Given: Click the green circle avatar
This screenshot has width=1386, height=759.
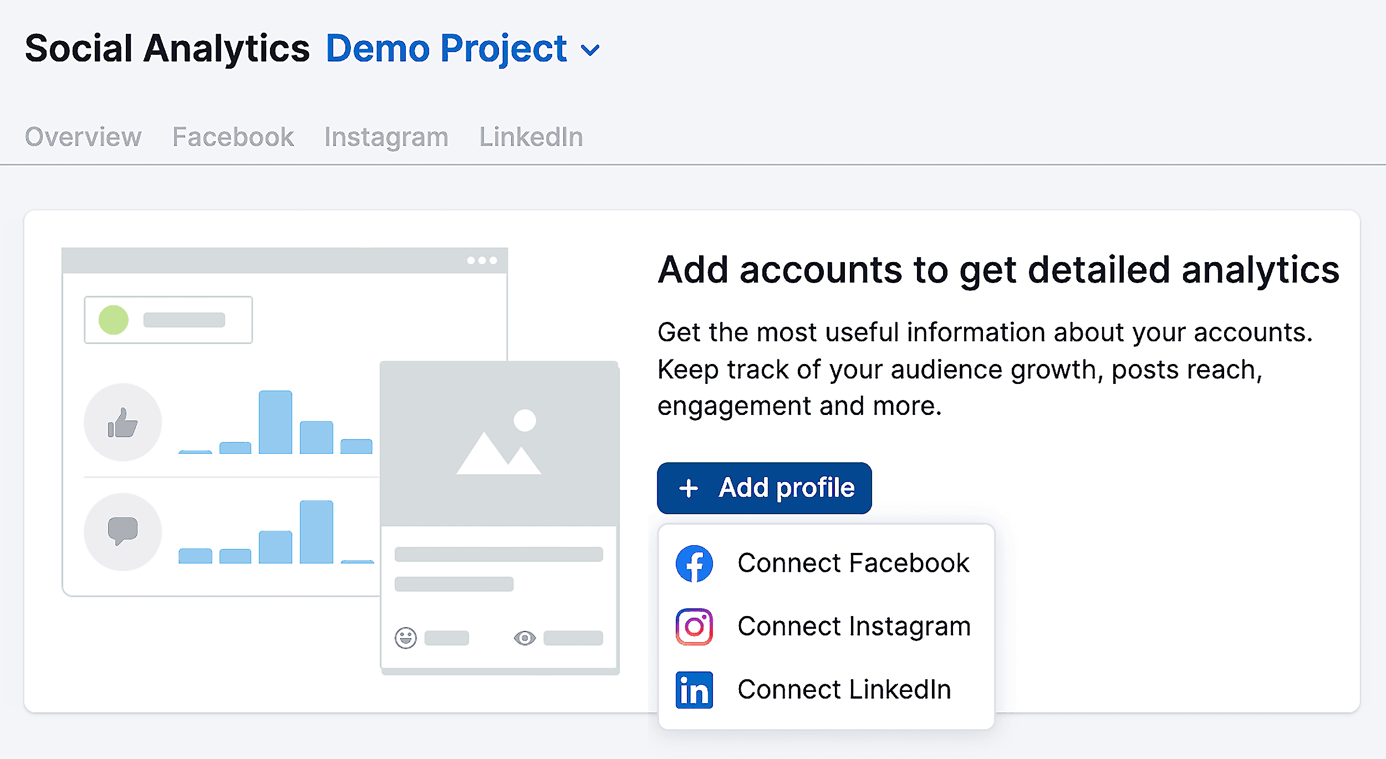Looking at the screenshot, I should point(114,320).
